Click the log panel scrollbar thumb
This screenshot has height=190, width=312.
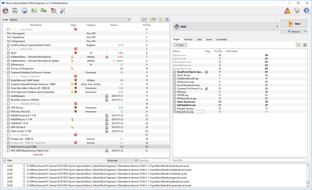tap(308, 182)
